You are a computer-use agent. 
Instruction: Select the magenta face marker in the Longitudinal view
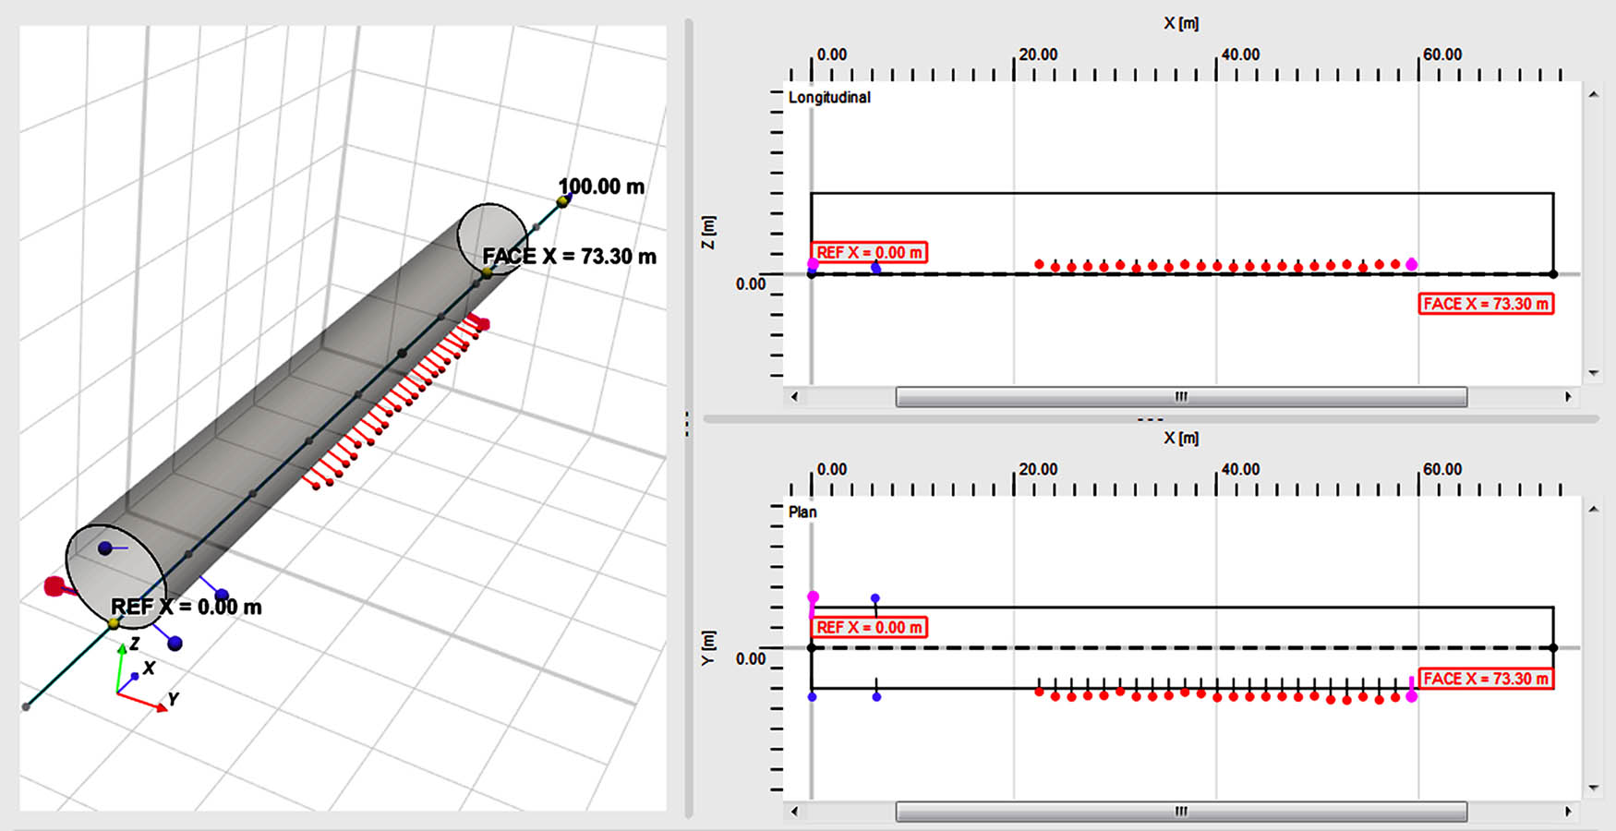[x=1412, y=263]
